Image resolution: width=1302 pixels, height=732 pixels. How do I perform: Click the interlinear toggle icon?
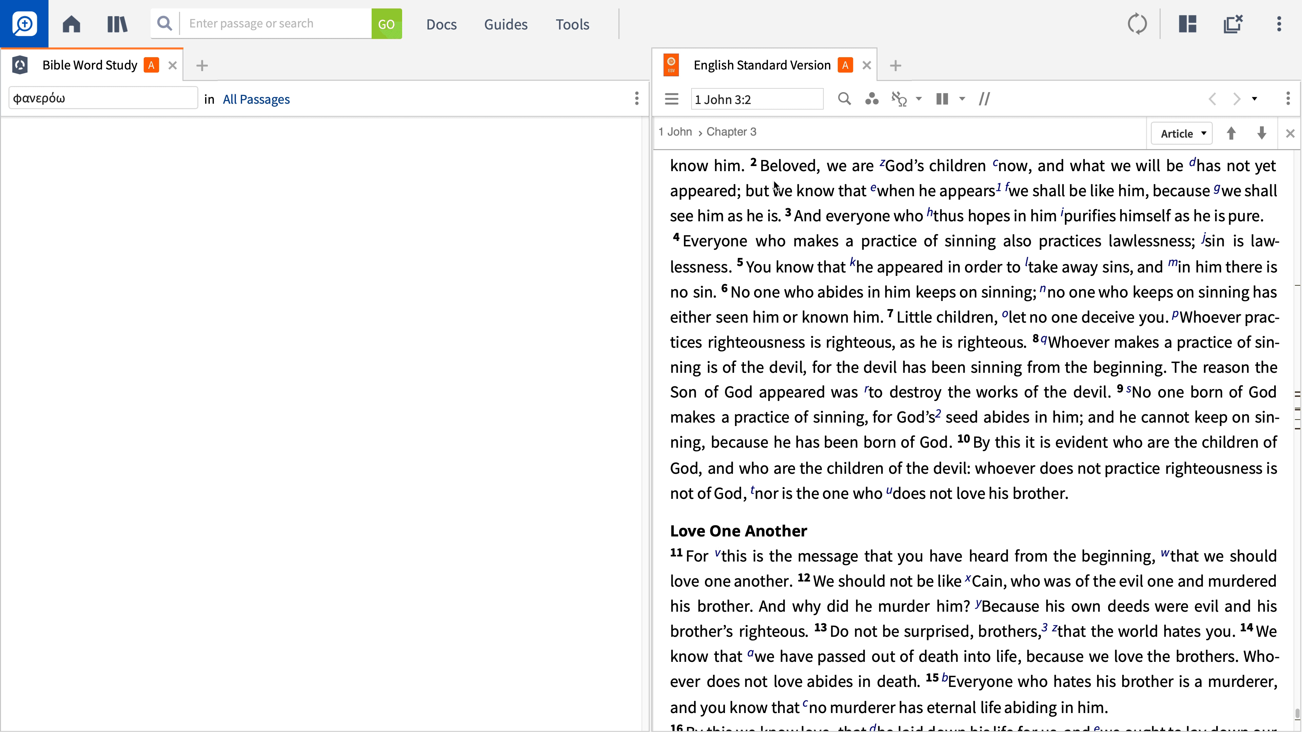tap(899, 99)
